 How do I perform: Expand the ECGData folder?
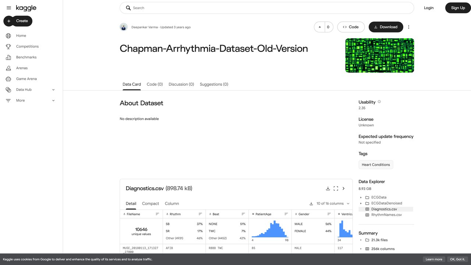(361, 197)
